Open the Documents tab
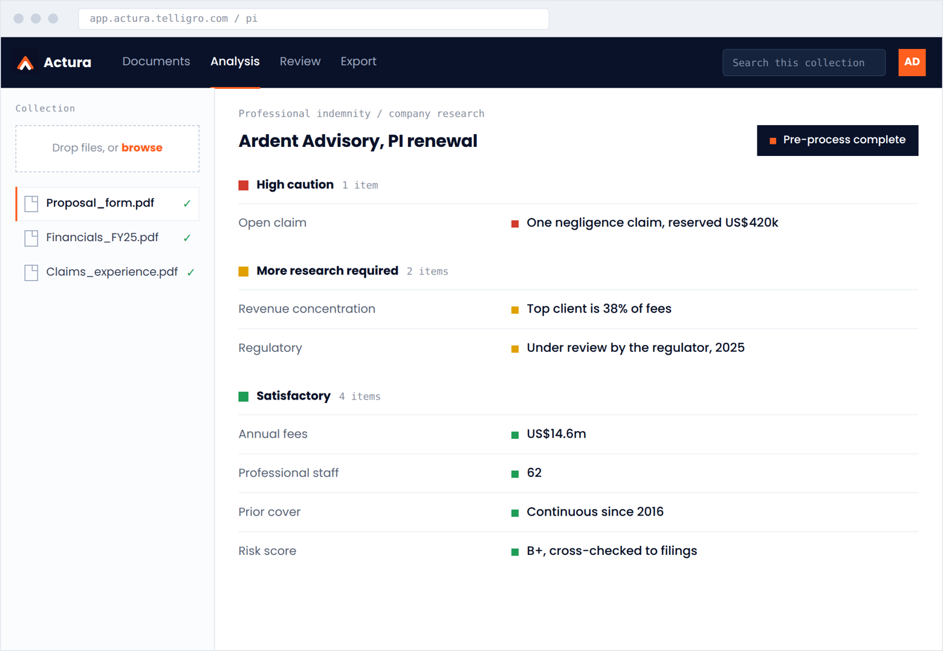943x651 pixels. [156, 62]
